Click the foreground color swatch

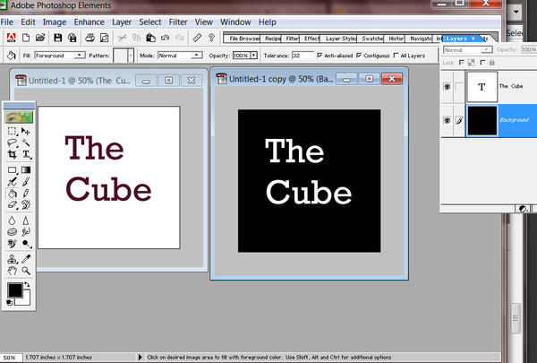point(14,290)
